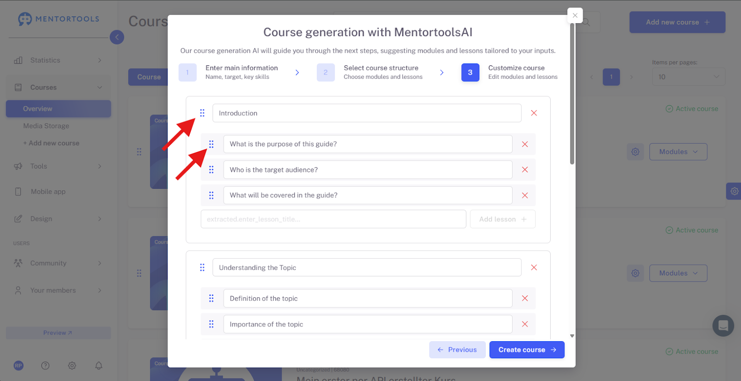Remove 'What is the purpose of this guide?' lesson
Image resolution: width=741 pixels, height=381 pixels.
click(x=525, y=144)
